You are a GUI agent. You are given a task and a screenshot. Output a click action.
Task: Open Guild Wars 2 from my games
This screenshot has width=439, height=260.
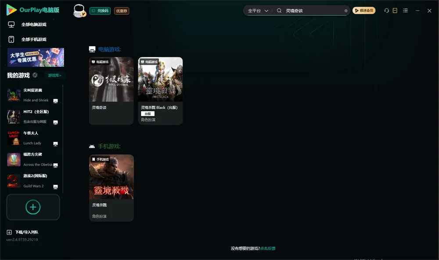coord(32,181)
